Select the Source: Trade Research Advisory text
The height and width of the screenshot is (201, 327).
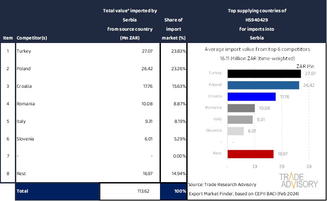click(223, 185)
